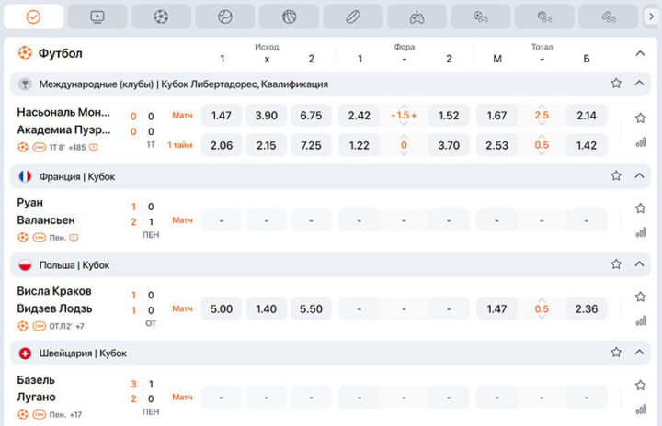Viewport: 662px width, 426px height.
Task: Favorite the Польша Кубок league with star
Action: [616, 264]
